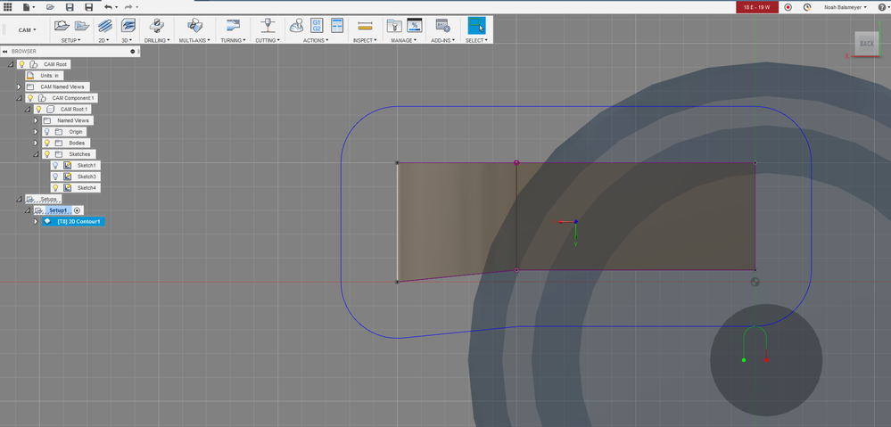Expand the Named Views folder under CAM Root:1
This screenshot has height=427, width=891.
tap(36, 120)
